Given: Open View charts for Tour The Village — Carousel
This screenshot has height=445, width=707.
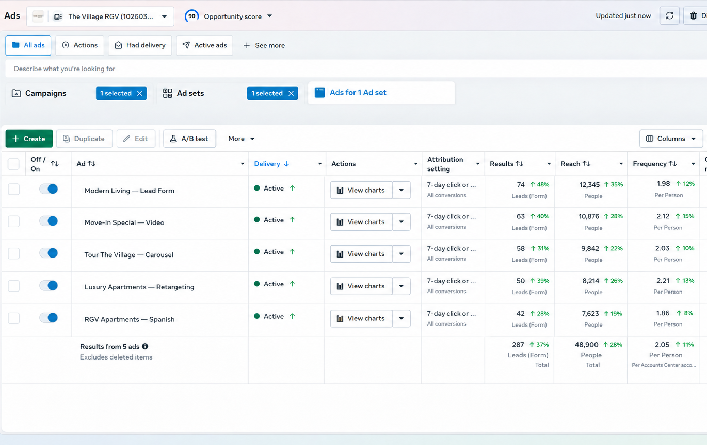Looking at the screenshot, I should coord(361,254).
